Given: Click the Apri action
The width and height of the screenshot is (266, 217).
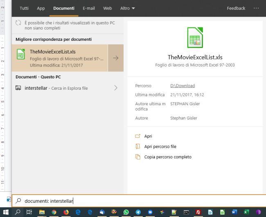Looking at the screenshot, I should [x=148, y=136].
